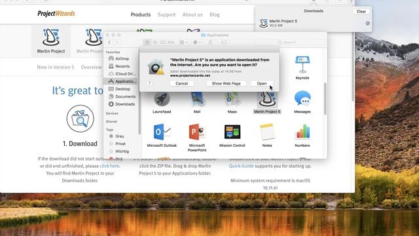The image size is (419, 236).
Task: Go back in Finder window
Action: coord(109,42)
